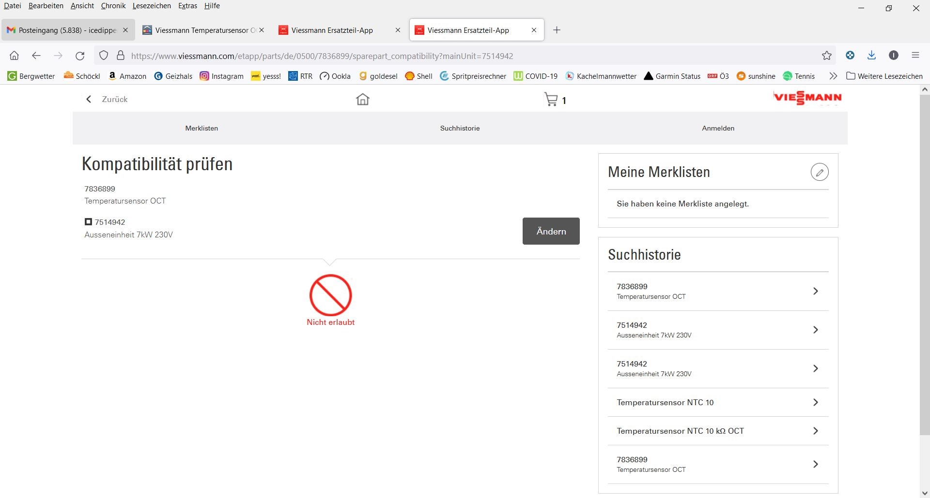Screen dimensions: 930x498
Task: Click the page vertical scrollbar
Action: (x=925, y=266)
